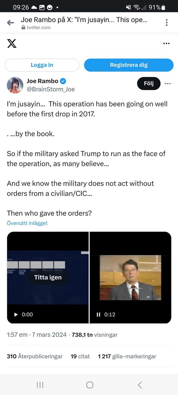
Task: Open the browser three-dot overflow menu
Action: coord(166,22)
